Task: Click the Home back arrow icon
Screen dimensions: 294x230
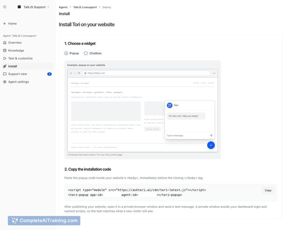Action: [5, 23]
